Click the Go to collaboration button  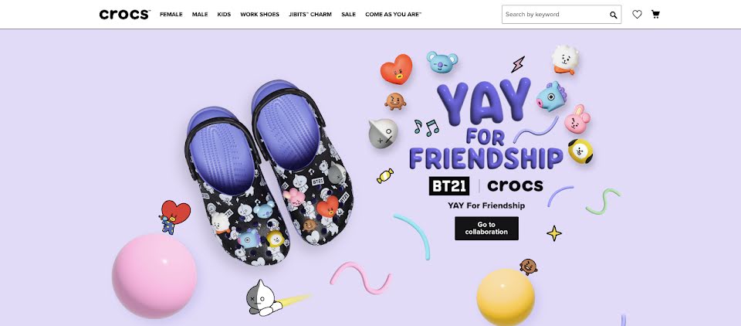[x=486, y=229]
